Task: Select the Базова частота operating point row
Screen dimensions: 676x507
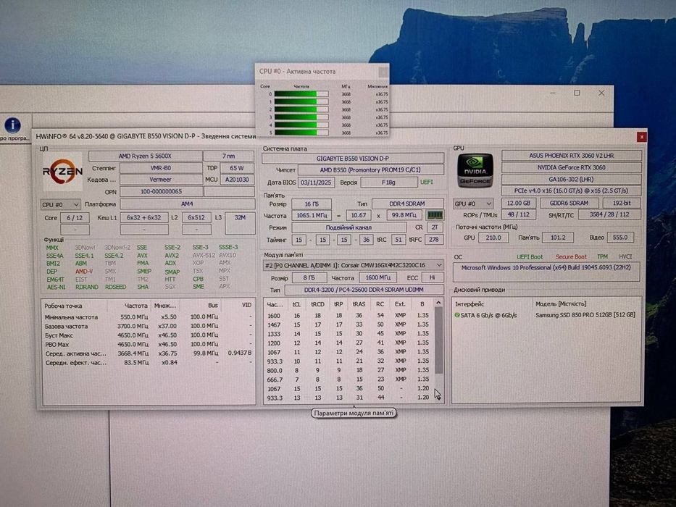Action: pos(149,326)
